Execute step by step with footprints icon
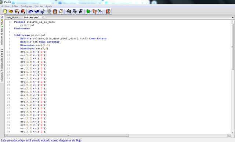Viewport: 235px width, 142px height. click(x=94, y=11)
